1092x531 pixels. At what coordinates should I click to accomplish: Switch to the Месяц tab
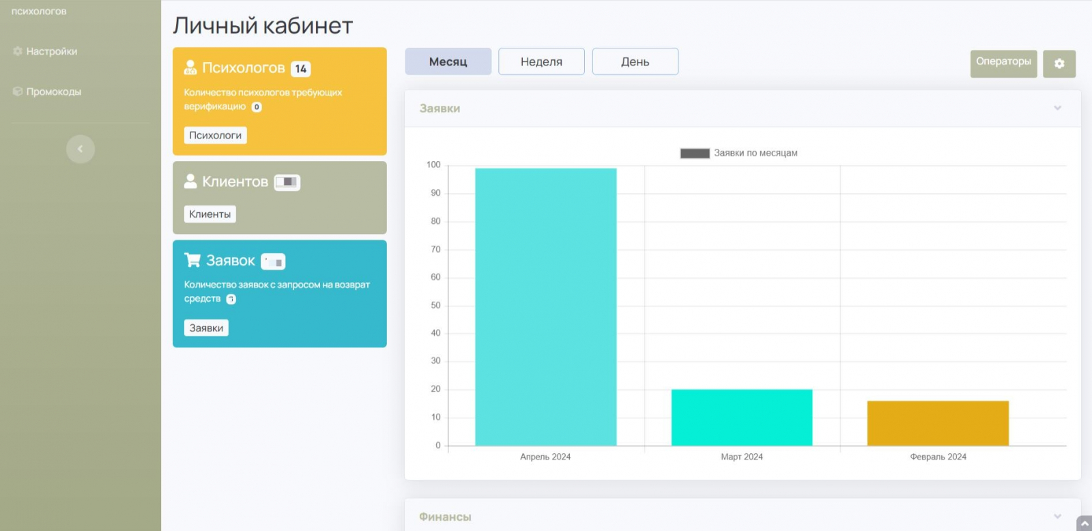[x=448, y=61]
